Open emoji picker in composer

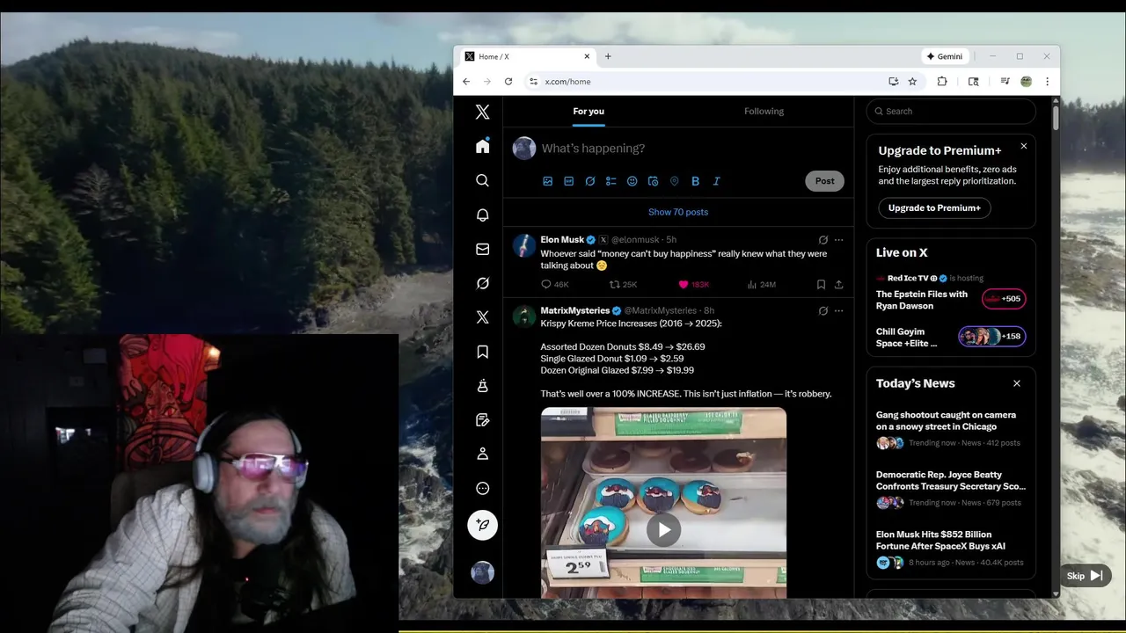(632, 181)
